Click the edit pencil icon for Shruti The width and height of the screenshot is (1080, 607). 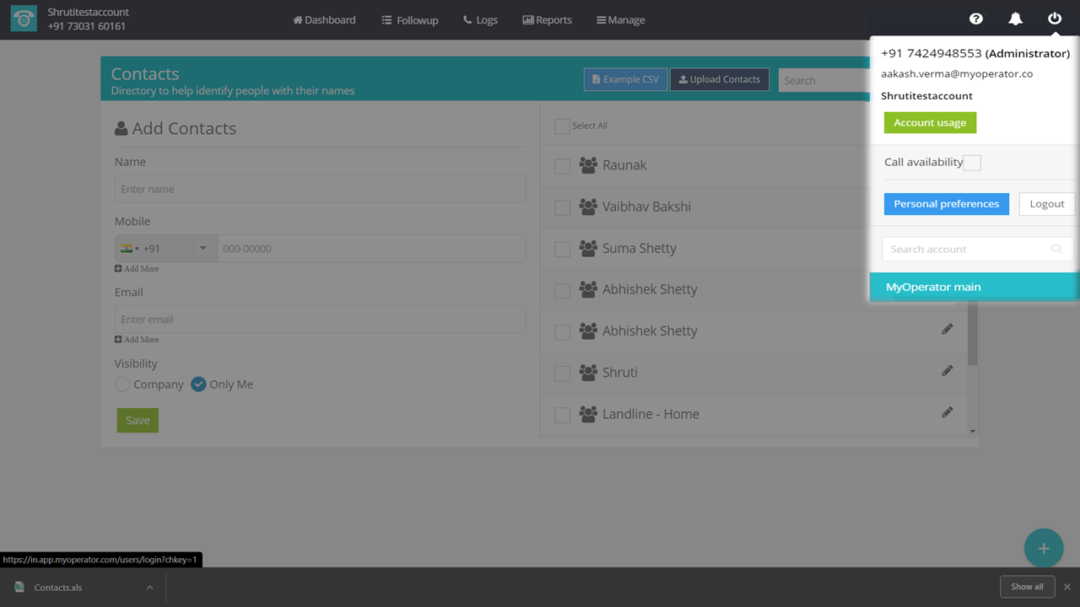(947, 371)
